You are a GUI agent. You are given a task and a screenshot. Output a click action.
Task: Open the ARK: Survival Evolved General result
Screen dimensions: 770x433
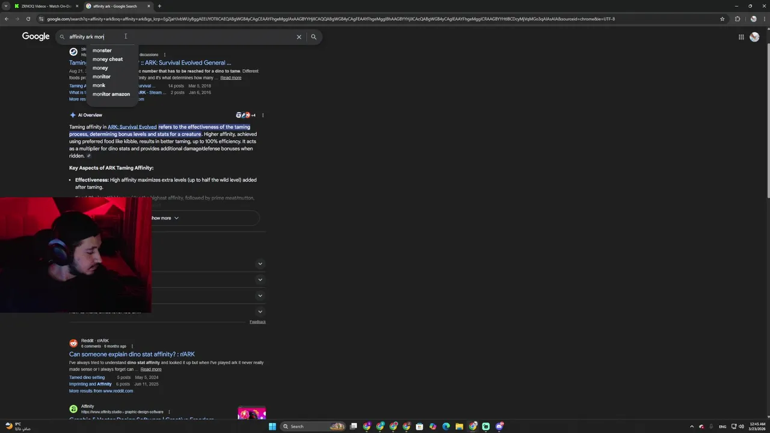click(150, 63)
